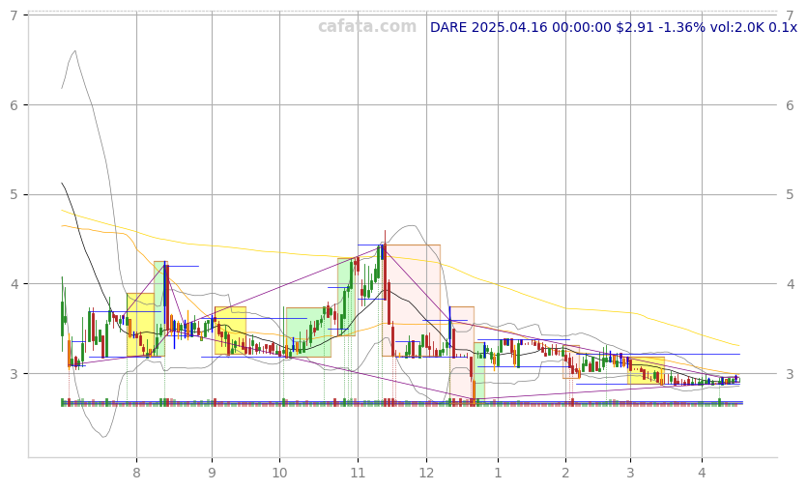Screen dimensions: 807x490
Task: Select month 12 label on the time axis
Action: tap(426, 473)
